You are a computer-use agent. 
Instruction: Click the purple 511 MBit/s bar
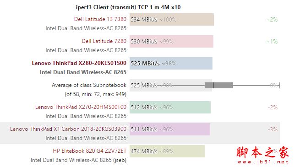[x=170, y=129]
